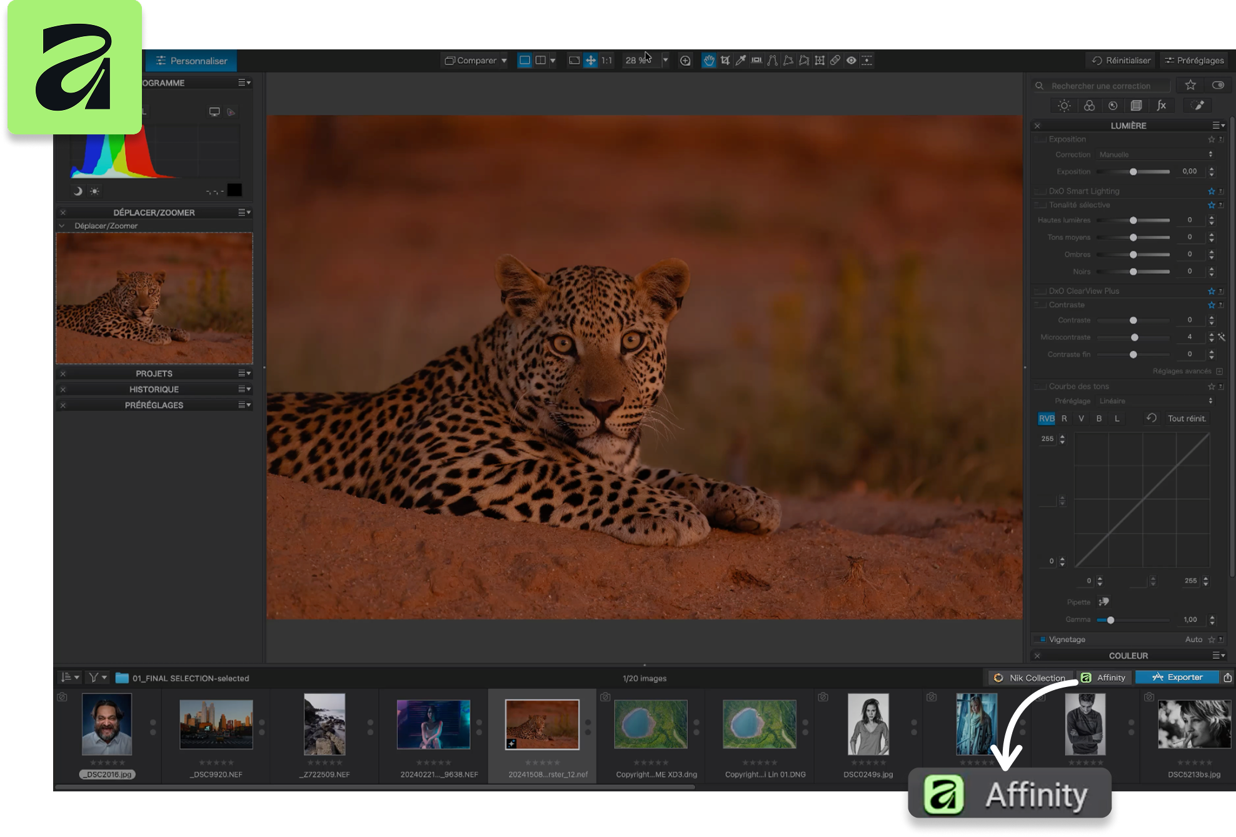The image size is (1236, 837).
Task: Select the Hand pan tool
Action: pyautogui.click(x=708, y=61)
